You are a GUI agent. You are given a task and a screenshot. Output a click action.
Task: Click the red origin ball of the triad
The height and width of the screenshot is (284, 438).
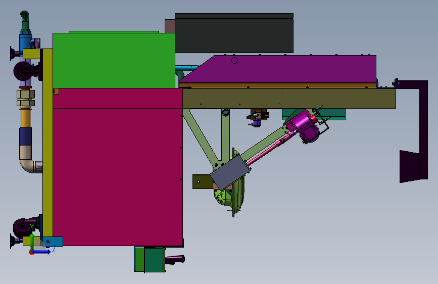pyautogui.click(x=31, y=252)
